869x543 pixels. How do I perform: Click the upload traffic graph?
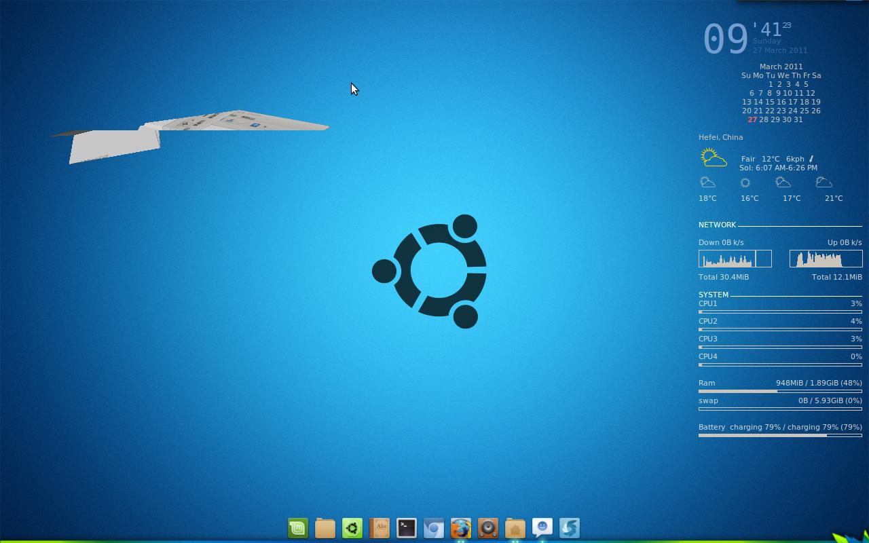pos(826,259)
